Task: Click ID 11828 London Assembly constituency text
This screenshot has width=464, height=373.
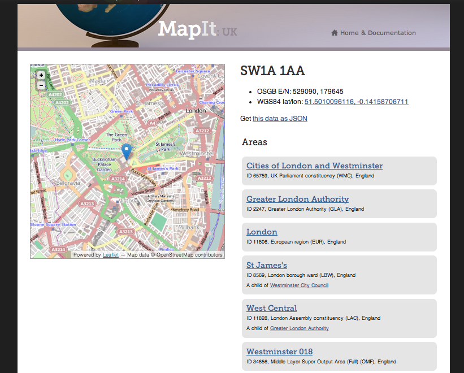Action: 314,318
